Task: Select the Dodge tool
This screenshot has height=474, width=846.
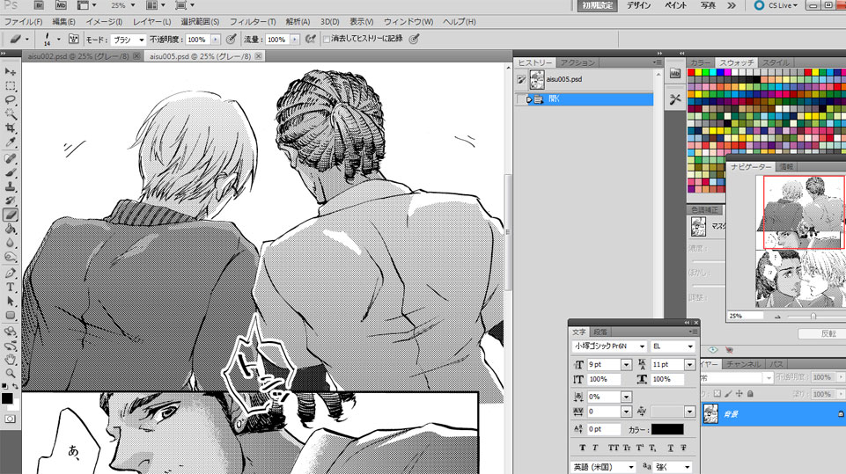Action: point(11,257)
